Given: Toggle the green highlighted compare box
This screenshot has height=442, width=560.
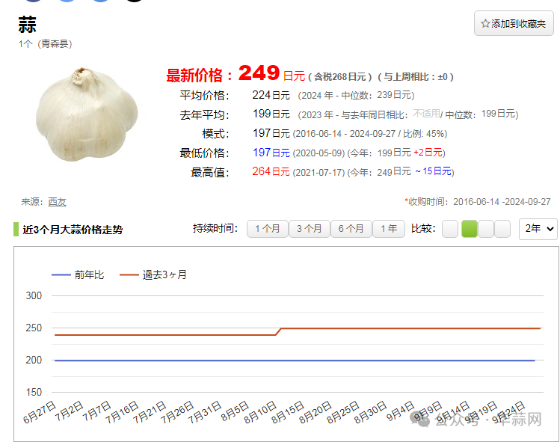Looking at the screenshot, I should pos(469,229).
